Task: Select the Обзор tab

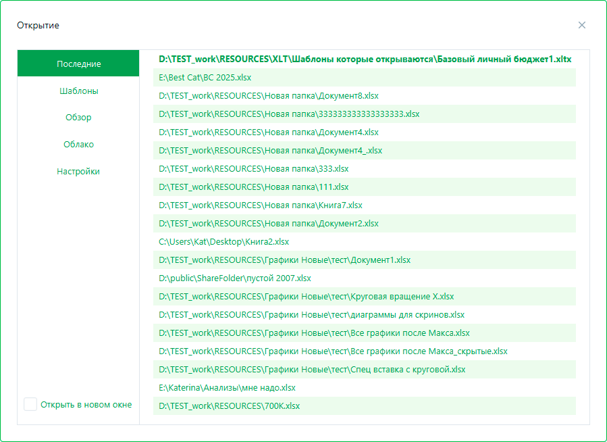Action: coord(78,118)
